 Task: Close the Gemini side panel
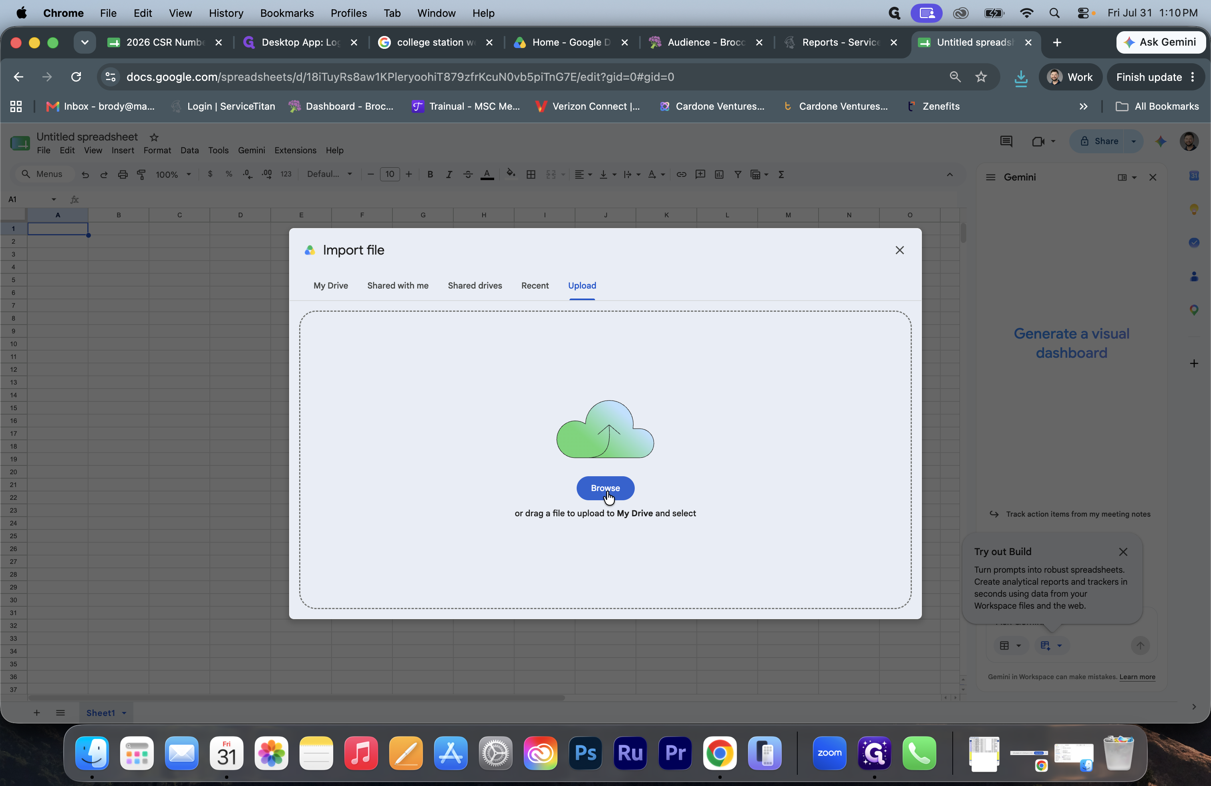[1153, 177]
